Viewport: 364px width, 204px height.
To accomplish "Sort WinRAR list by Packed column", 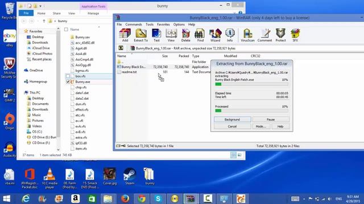I will point(183,56).
